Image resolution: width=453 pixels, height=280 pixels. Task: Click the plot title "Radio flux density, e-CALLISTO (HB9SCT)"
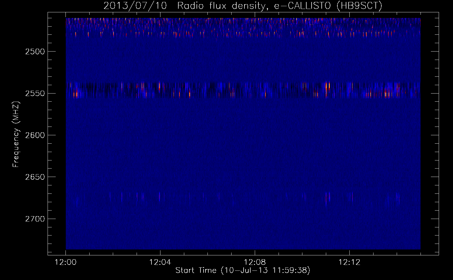[280, 6]
